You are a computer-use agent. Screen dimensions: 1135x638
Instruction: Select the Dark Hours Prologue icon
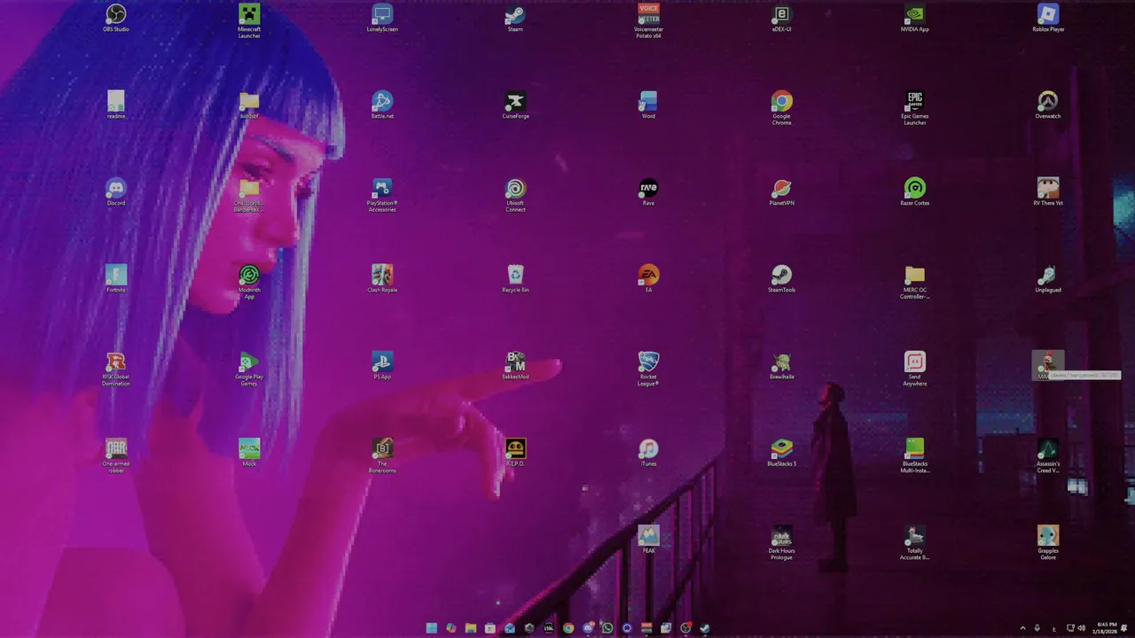tap(781, 542)
